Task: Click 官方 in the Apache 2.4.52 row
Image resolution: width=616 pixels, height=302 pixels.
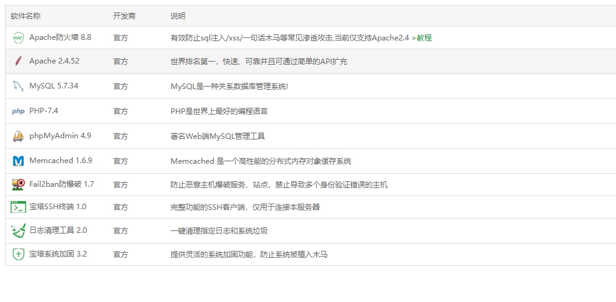Action: [x=120, y=61]
